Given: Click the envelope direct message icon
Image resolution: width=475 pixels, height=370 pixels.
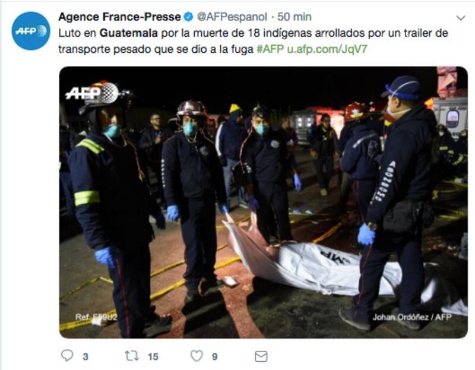Looking at the screenshot, I should (x=261, y=356).
